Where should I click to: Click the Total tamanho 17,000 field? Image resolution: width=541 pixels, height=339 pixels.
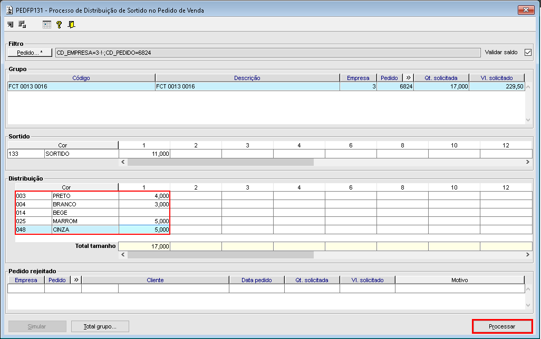tap(144, 246)
